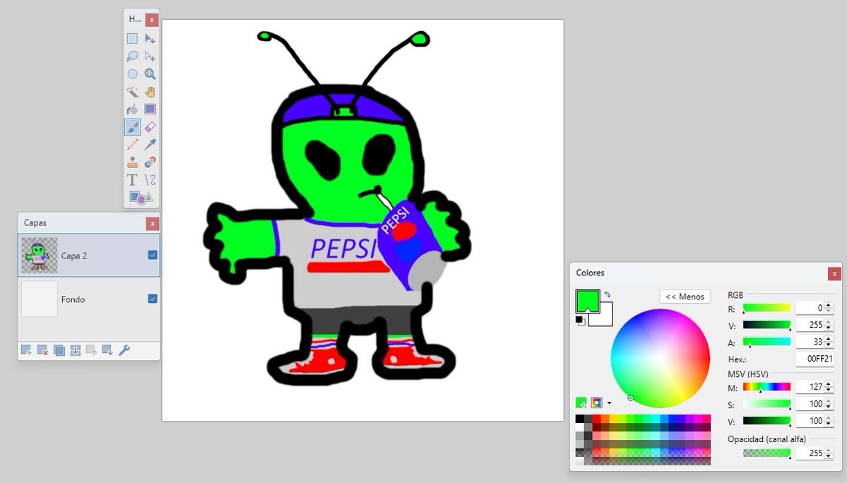Toggle visibility of Capa 2 layer
This screenshot has height=483, width=847.
click(153, 255)
